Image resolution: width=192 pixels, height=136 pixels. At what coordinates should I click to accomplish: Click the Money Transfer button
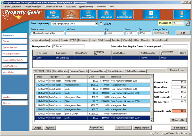tap(142, 128)
